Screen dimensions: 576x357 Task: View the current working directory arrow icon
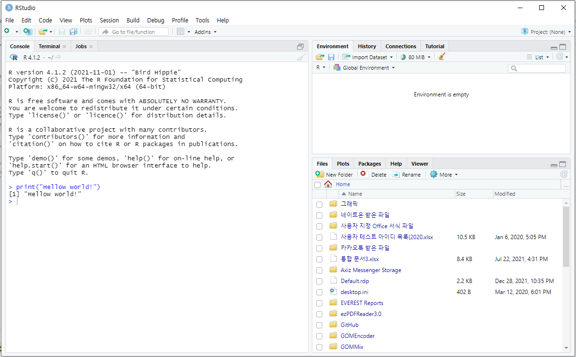click(58, 57)
